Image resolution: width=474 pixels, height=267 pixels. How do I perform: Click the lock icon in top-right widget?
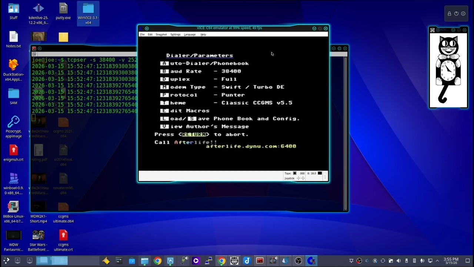coord(449,14)
